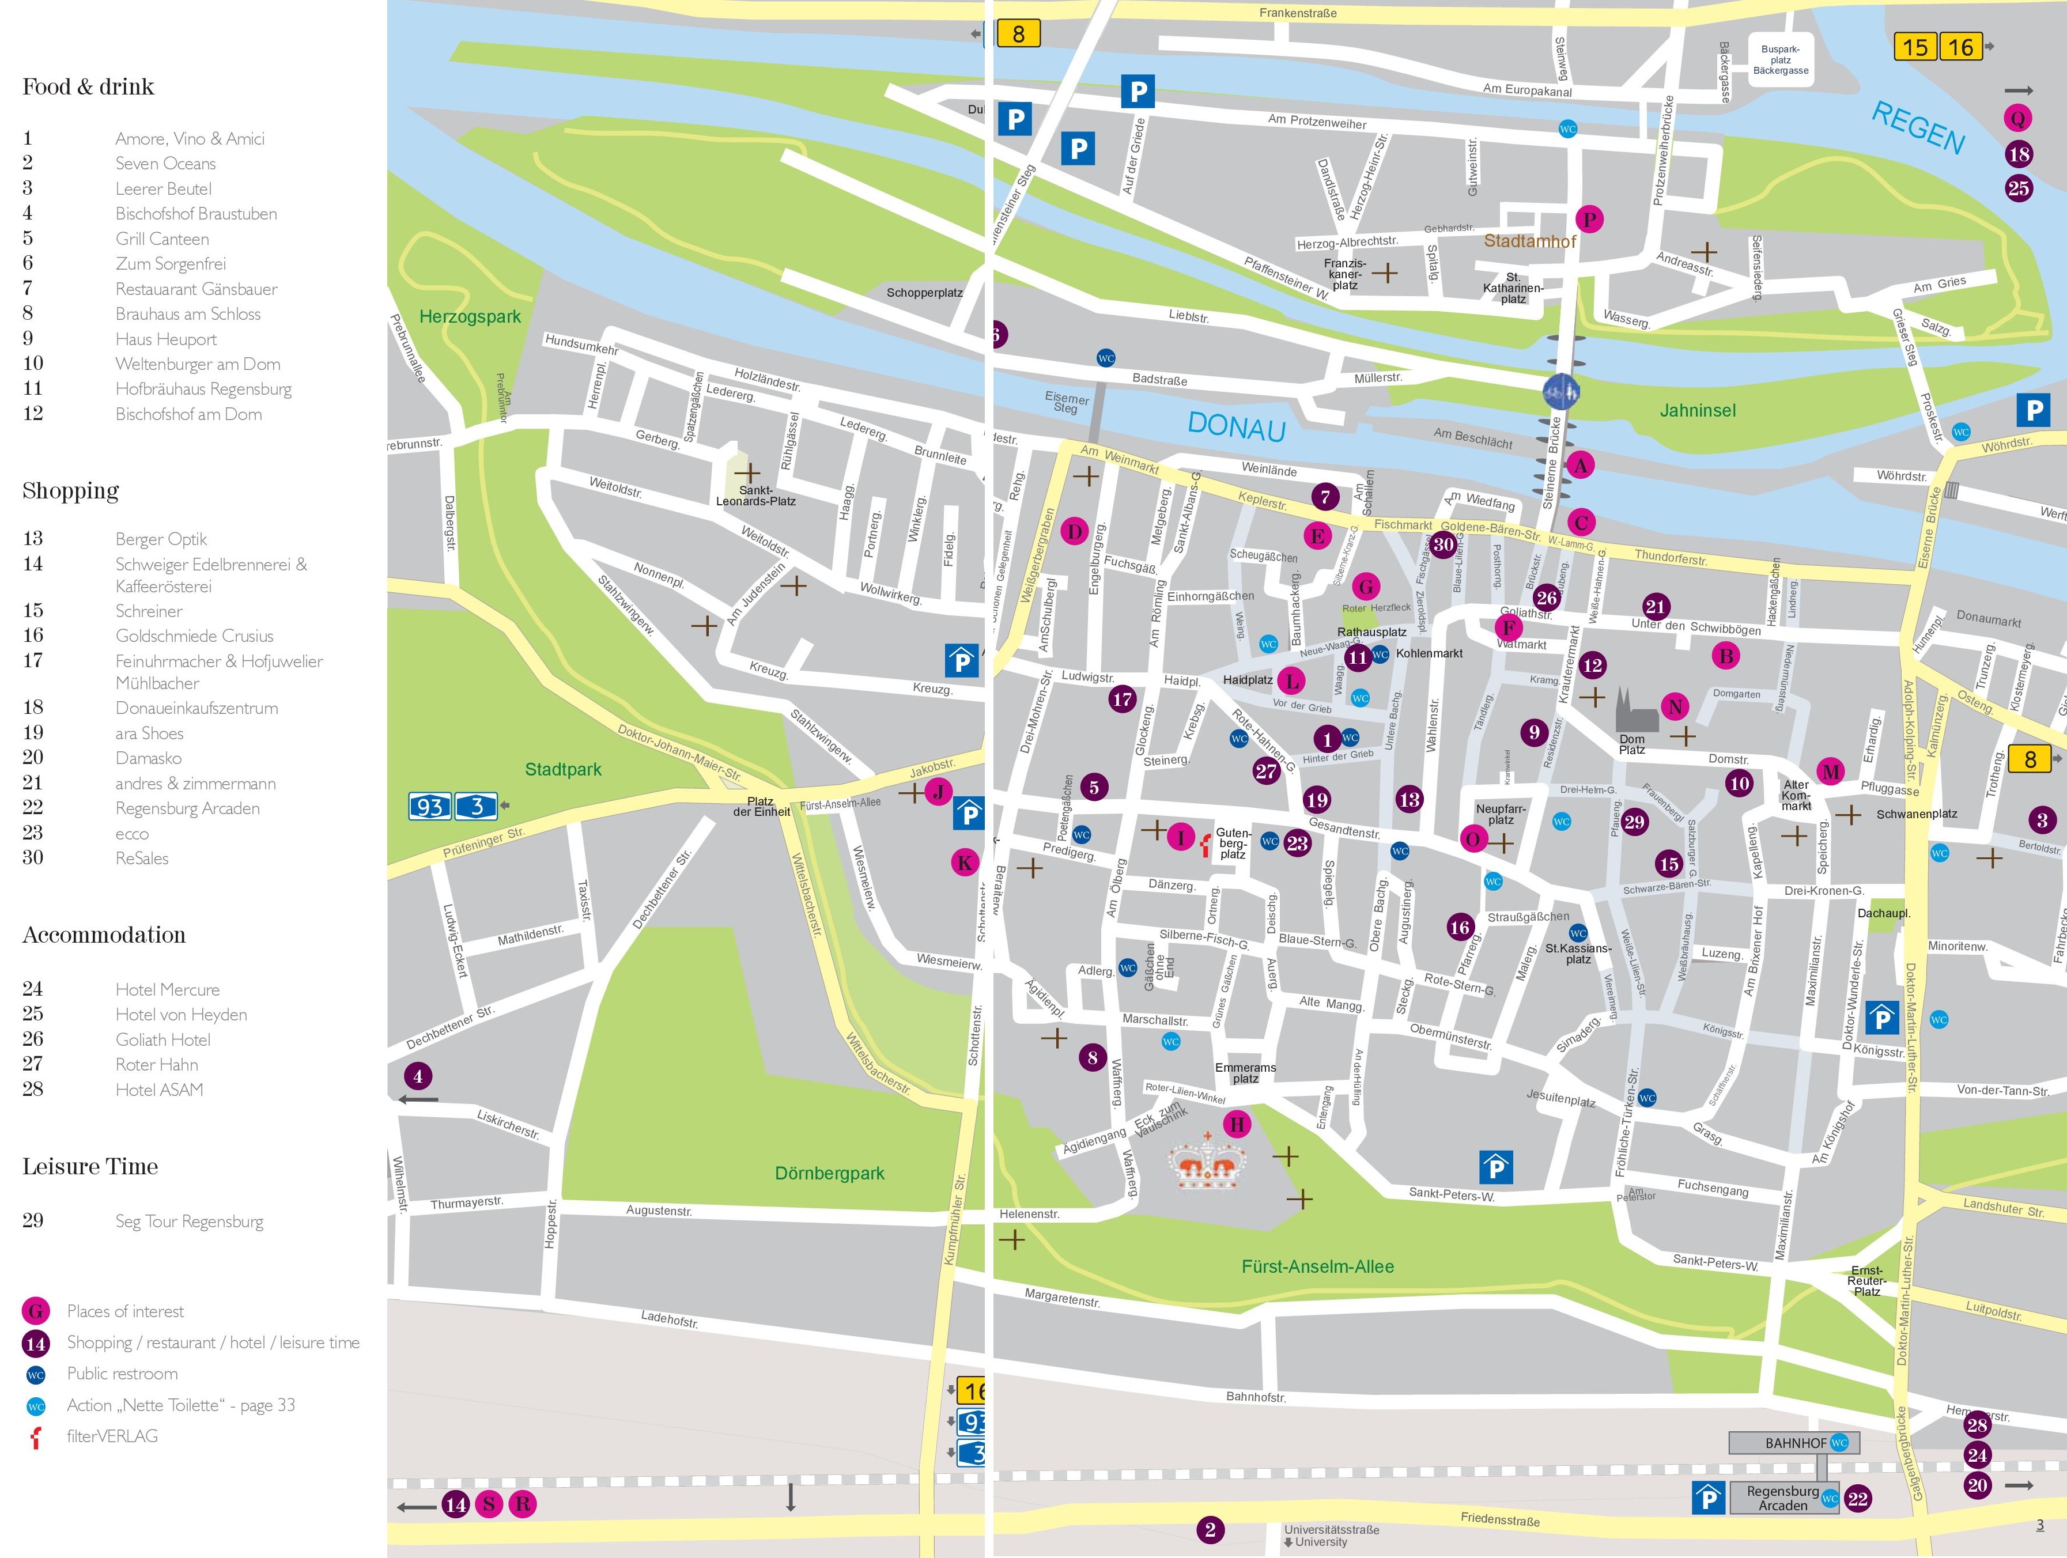Image resolution: width=2067 pixels, height=1558 pixels.
Task: Select the yellow 15 bus sign
Action: [x=1915, y=47]
